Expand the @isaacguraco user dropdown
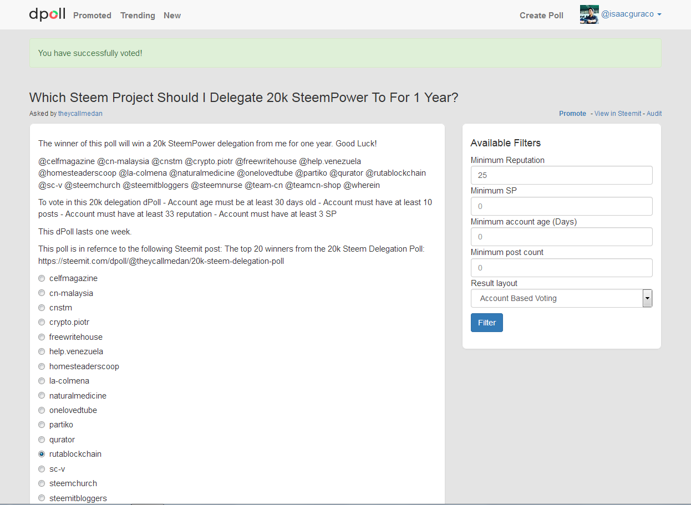The height and width of the screenshot is (505, 691). click(x=631, y=15)
